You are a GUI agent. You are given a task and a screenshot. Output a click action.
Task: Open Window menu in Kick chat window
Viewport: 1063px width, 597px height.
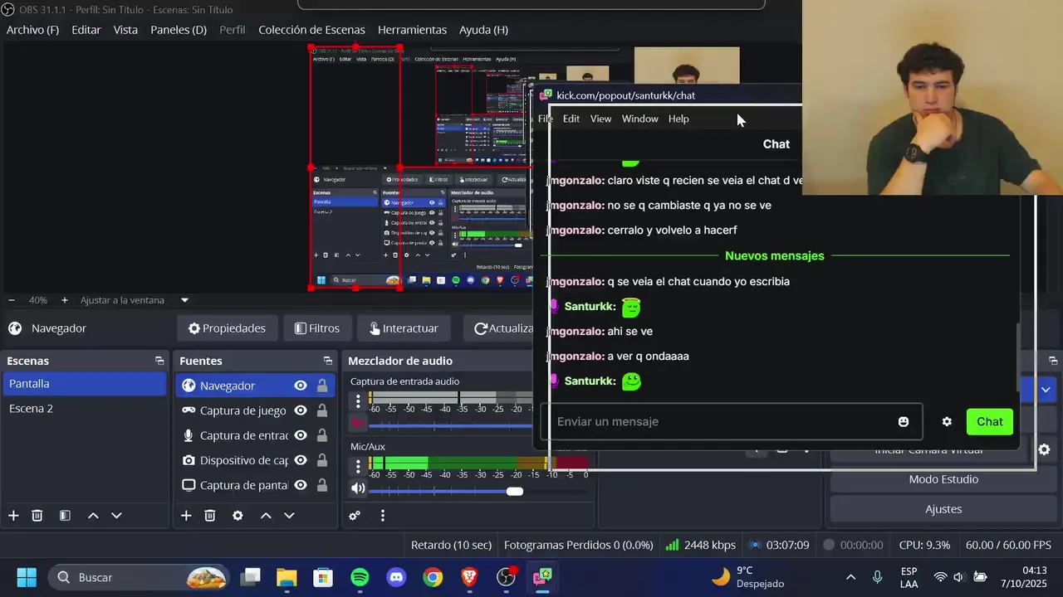(x=639, y=119)
